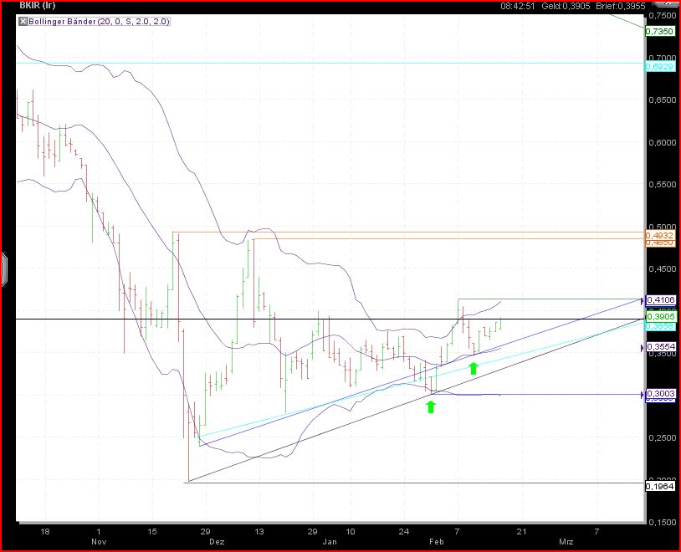Image resolution: width=681 pixels, height=552 pixels.
Task: Remove the Bollinger Bänder indicator via its X icon
Action: pyautogui.click(x=23, y=21)
